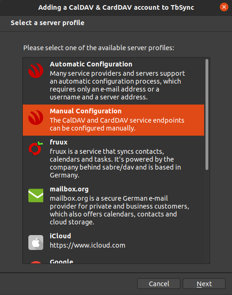This screenshot has height=295, width=232.
Task: Click the https://www.icloud.com text
Action: pyautogui.click(x=87, y=245)
